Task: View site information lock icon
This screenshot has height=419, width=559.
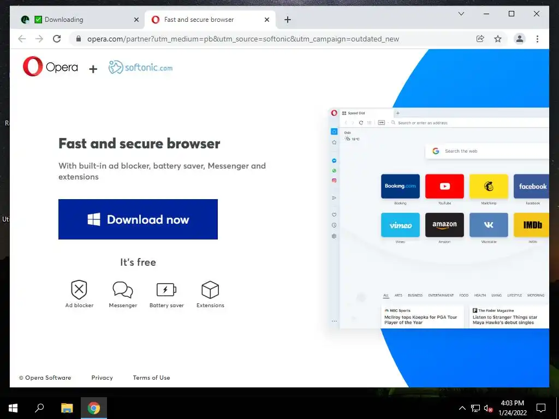Action: (79, 39)
